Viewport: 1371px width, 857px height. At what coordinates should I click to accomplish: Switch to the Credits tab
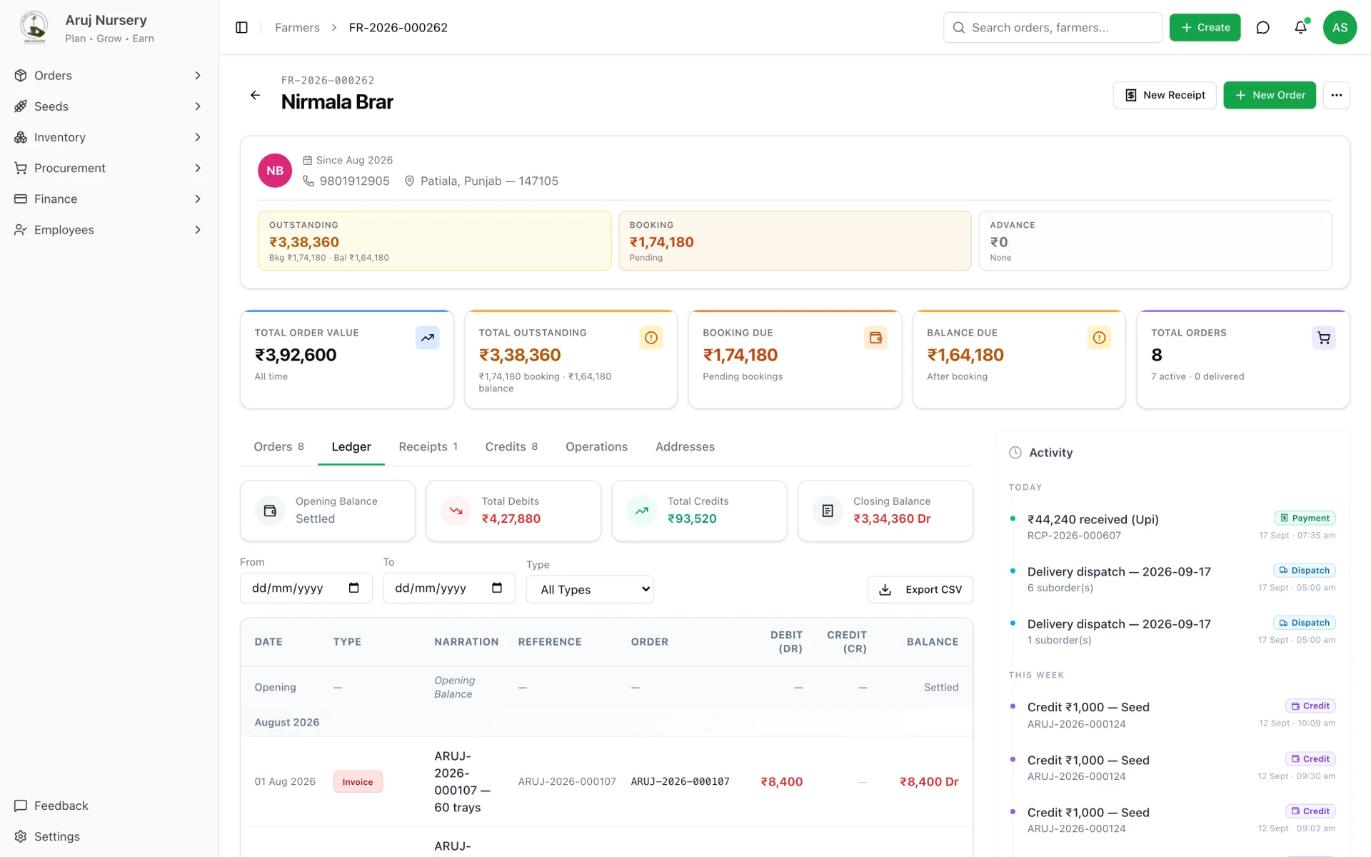pyautogui.click(x=511, y=446)
